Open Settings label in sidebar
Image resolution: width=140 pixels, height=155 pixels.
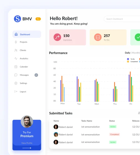[24, 83]
